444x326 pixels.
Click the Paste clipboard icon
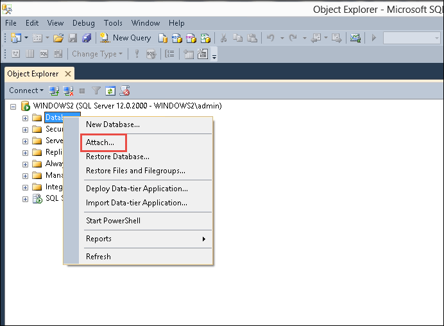click(x=252, y=38)
